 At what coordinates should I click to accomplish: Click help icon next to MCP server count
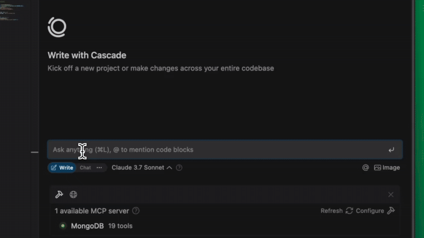[x=136, y=210]
